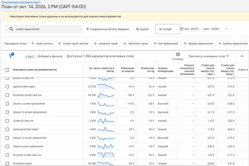Check the fix iphone screen near me row

pos(7,95)
